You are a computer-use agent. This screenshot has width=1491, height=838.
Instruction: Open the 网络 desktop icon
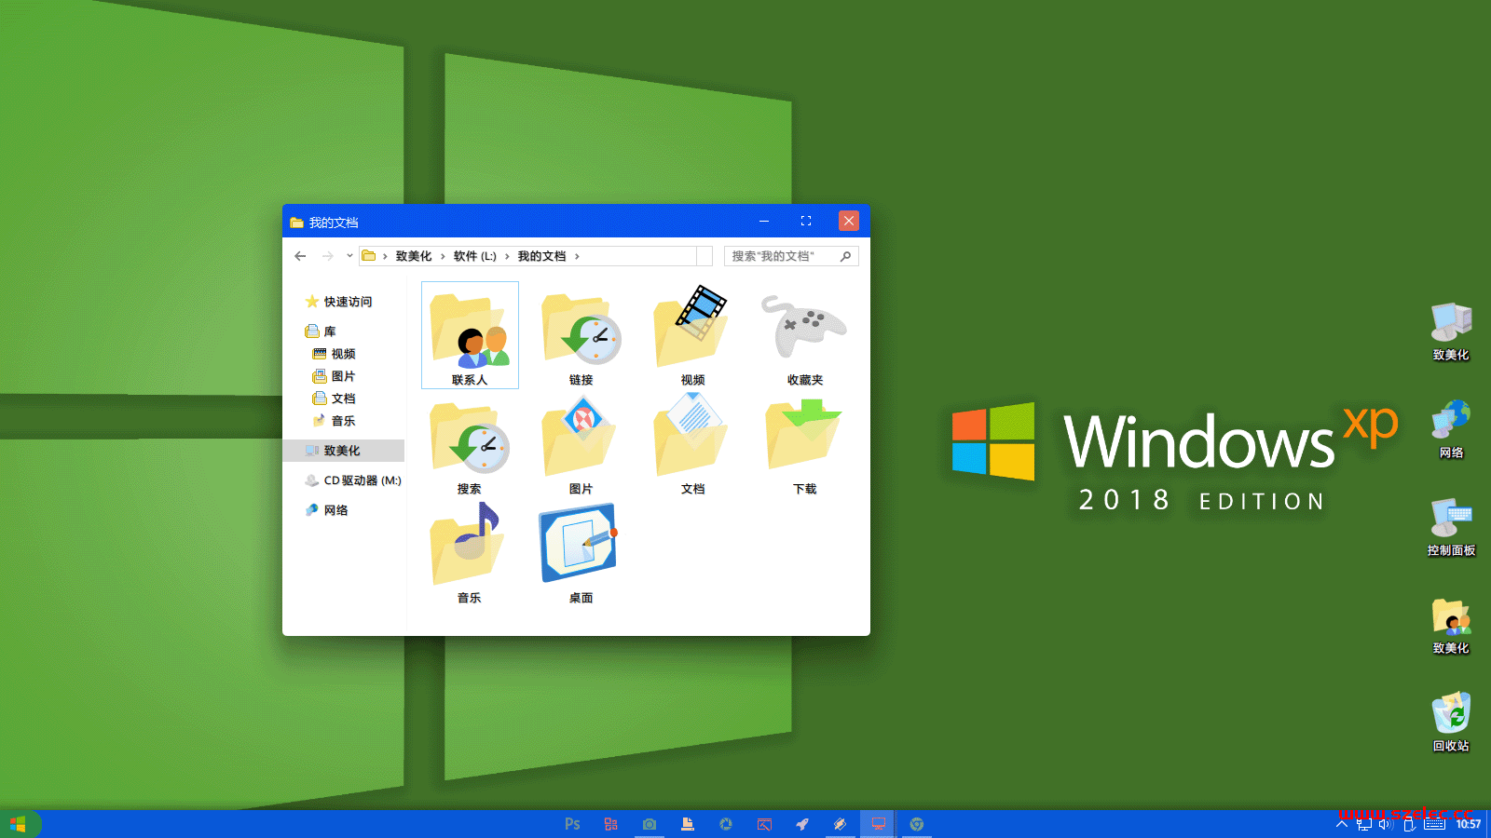coord(1451,429)
